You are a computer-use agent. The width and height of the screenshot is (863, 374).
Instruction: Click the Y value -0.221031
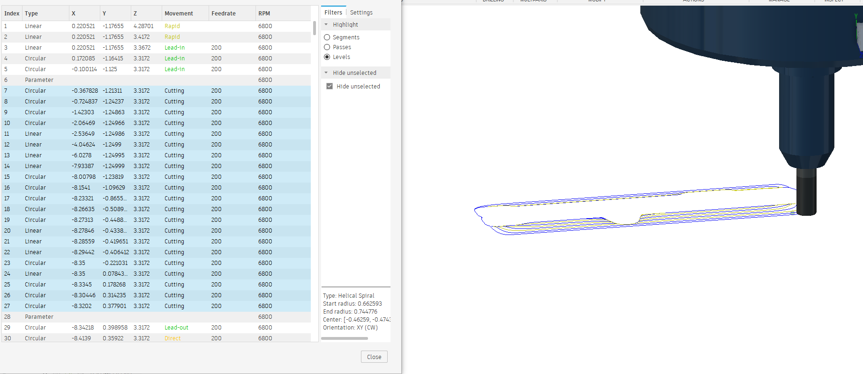(115, 263)
